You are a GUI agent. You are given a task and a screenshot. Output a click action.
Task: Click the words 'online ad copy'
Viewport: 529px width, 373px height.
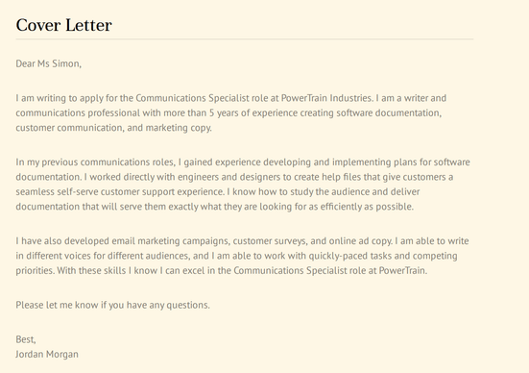click(360, 241)
